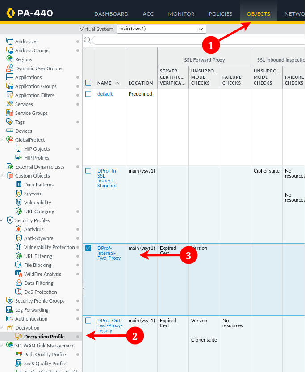Click the search magnifier icon
The height and width of the screenshot is (372, 305).
point(88,40)
